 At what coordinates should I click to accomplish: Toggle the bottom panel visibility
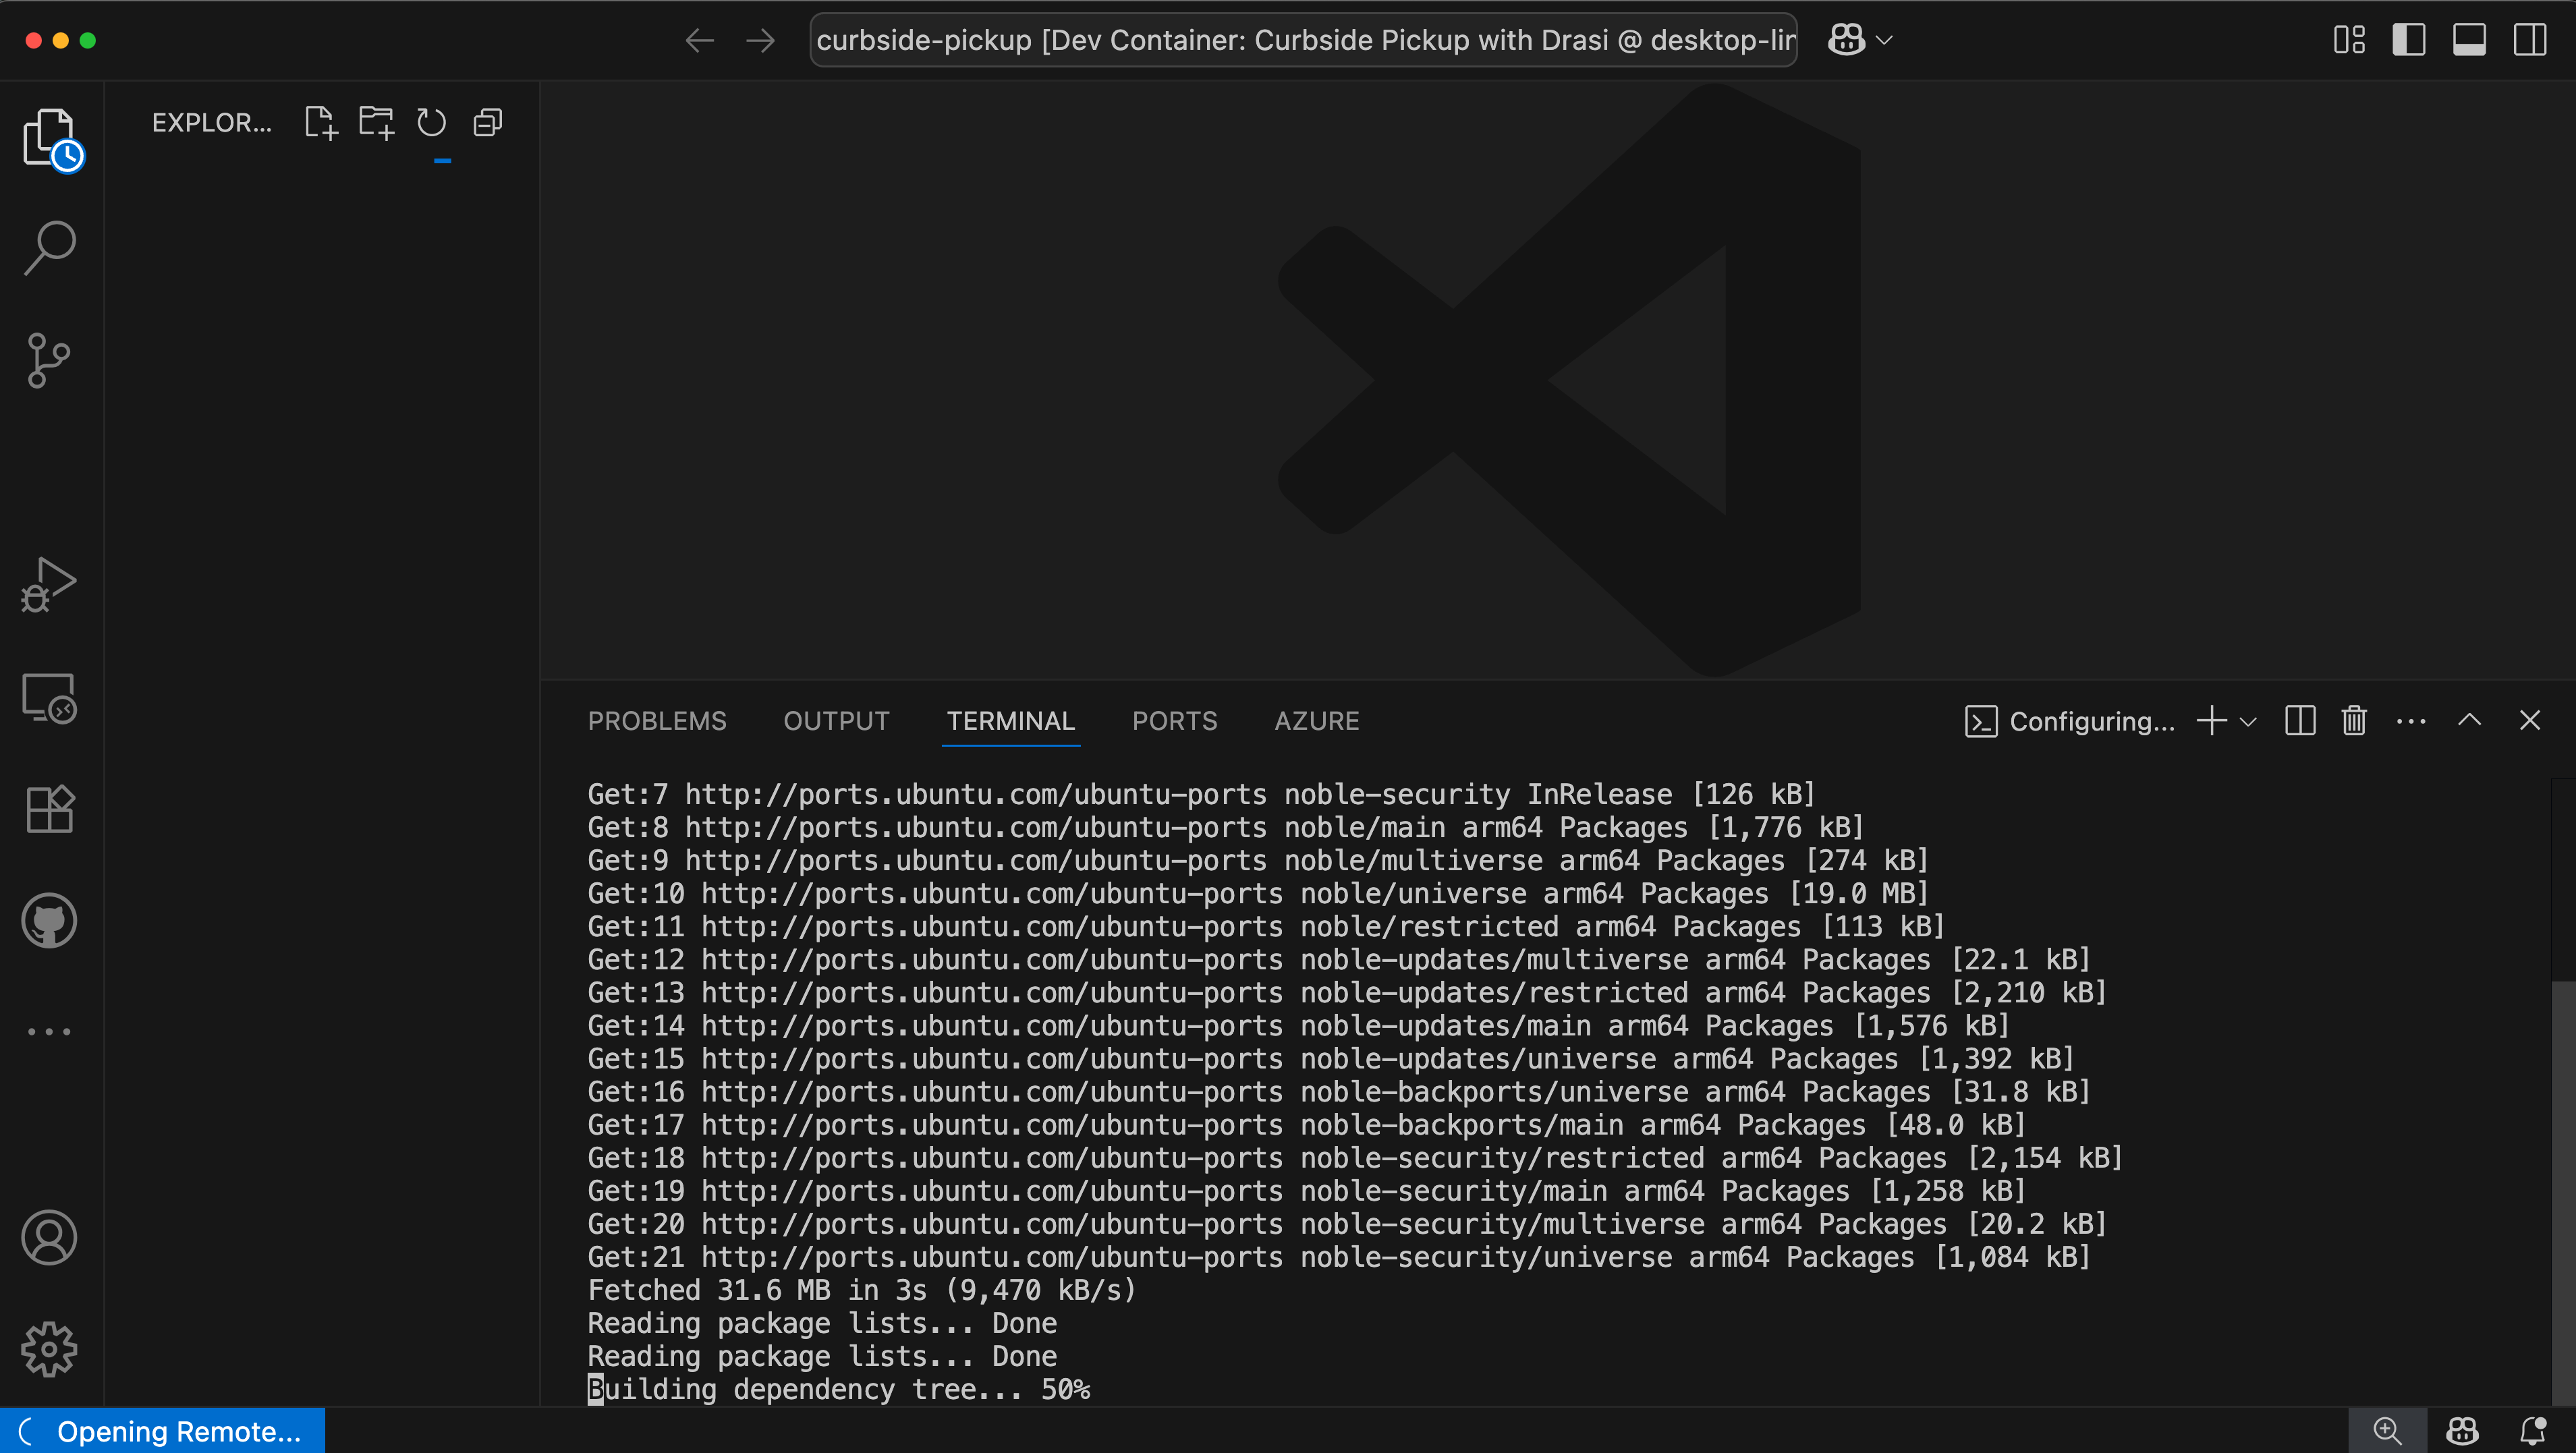pos(2470,40)
